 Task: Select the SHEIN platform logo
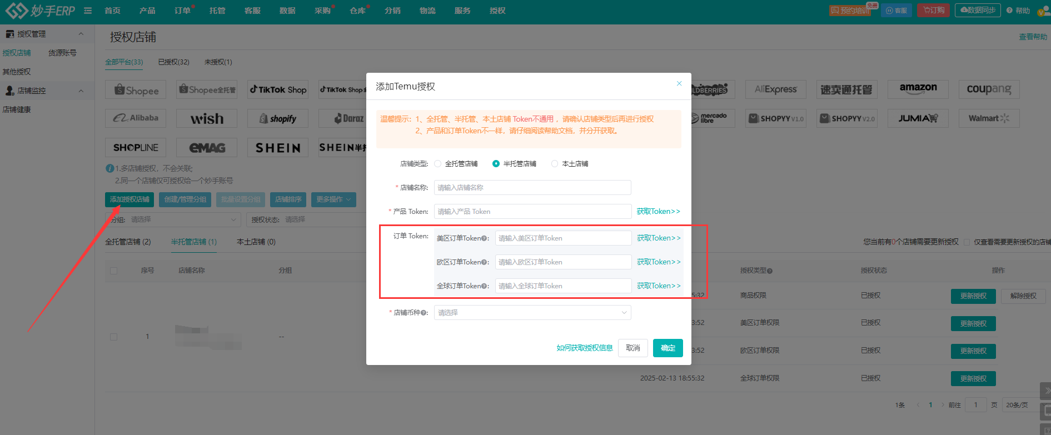point(278,147)
